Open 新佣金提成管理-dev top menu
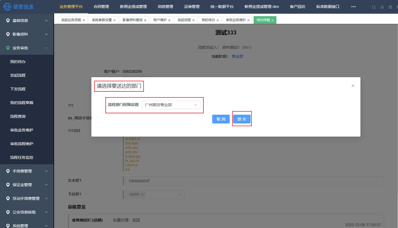This screenshot has height=228, width=398. (x=262, y=7)
